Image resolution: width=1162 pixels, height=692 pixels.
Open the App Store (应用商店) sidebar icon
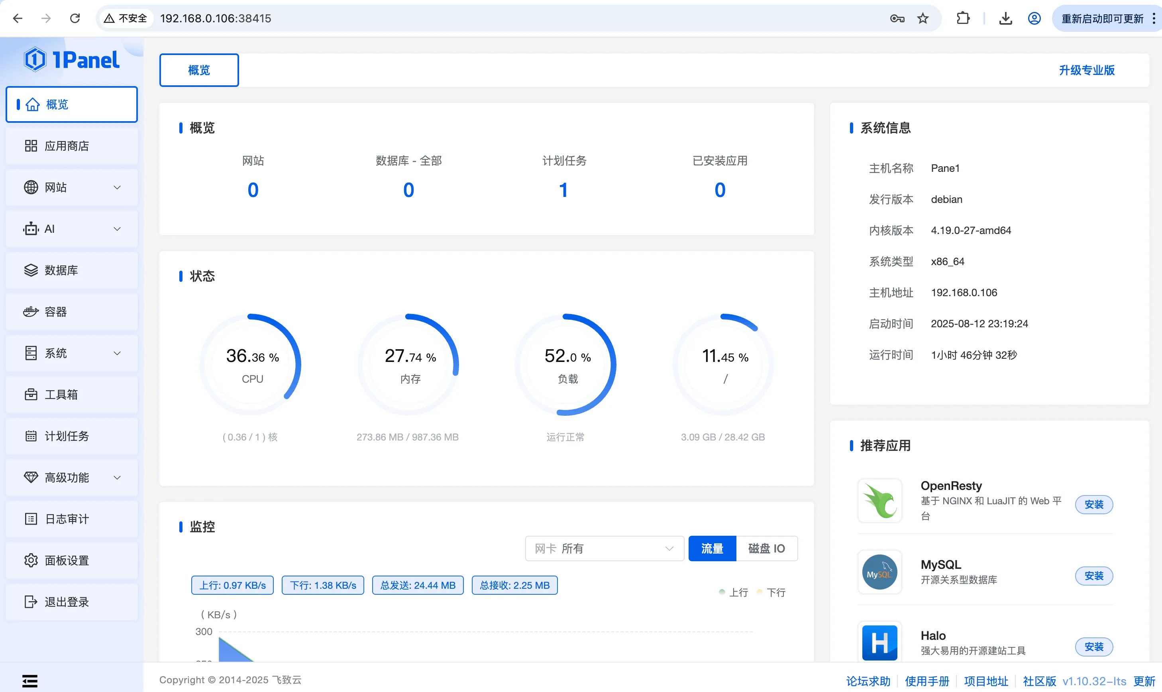tap(31, 146)
